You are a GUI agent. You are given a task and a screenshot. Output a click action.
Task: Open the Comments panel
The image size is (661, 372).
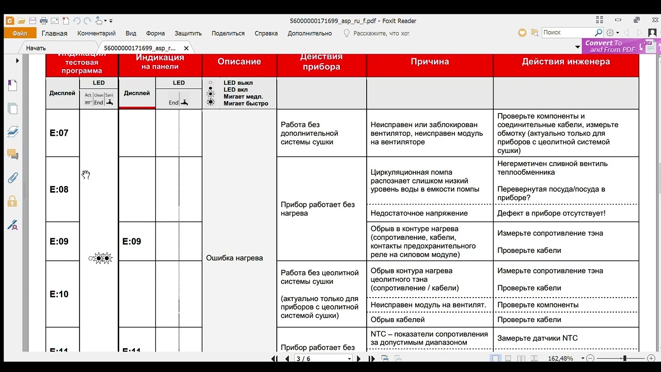click(12, 154)
